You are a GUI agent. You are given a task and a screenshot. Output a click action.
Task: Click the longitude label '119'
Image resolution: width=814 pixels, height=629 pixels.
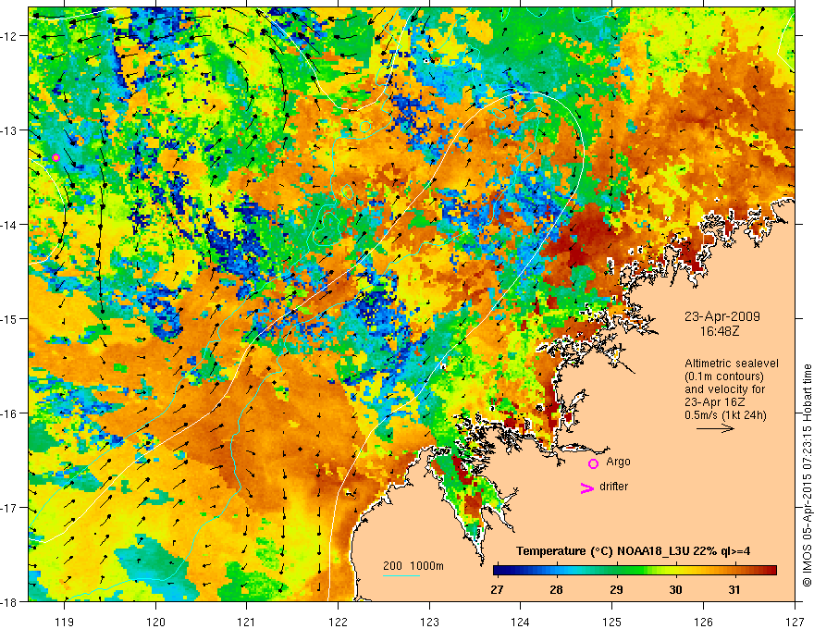(65, 622)
